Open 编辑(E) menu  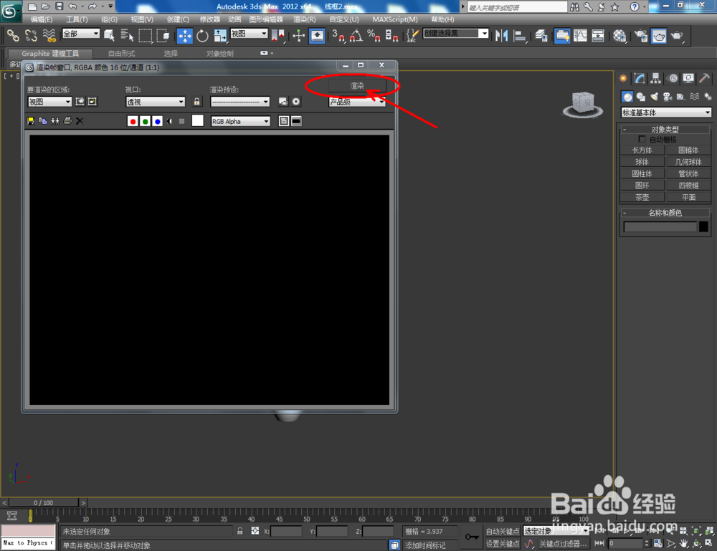click(42, 19)
